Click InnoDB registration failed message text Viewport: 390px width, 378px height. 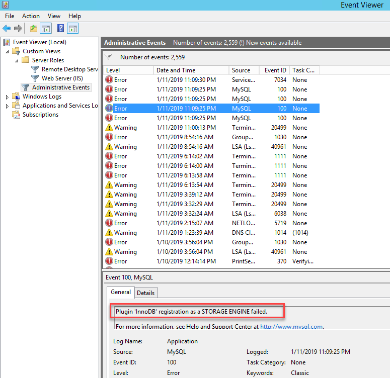coord(192,312)
